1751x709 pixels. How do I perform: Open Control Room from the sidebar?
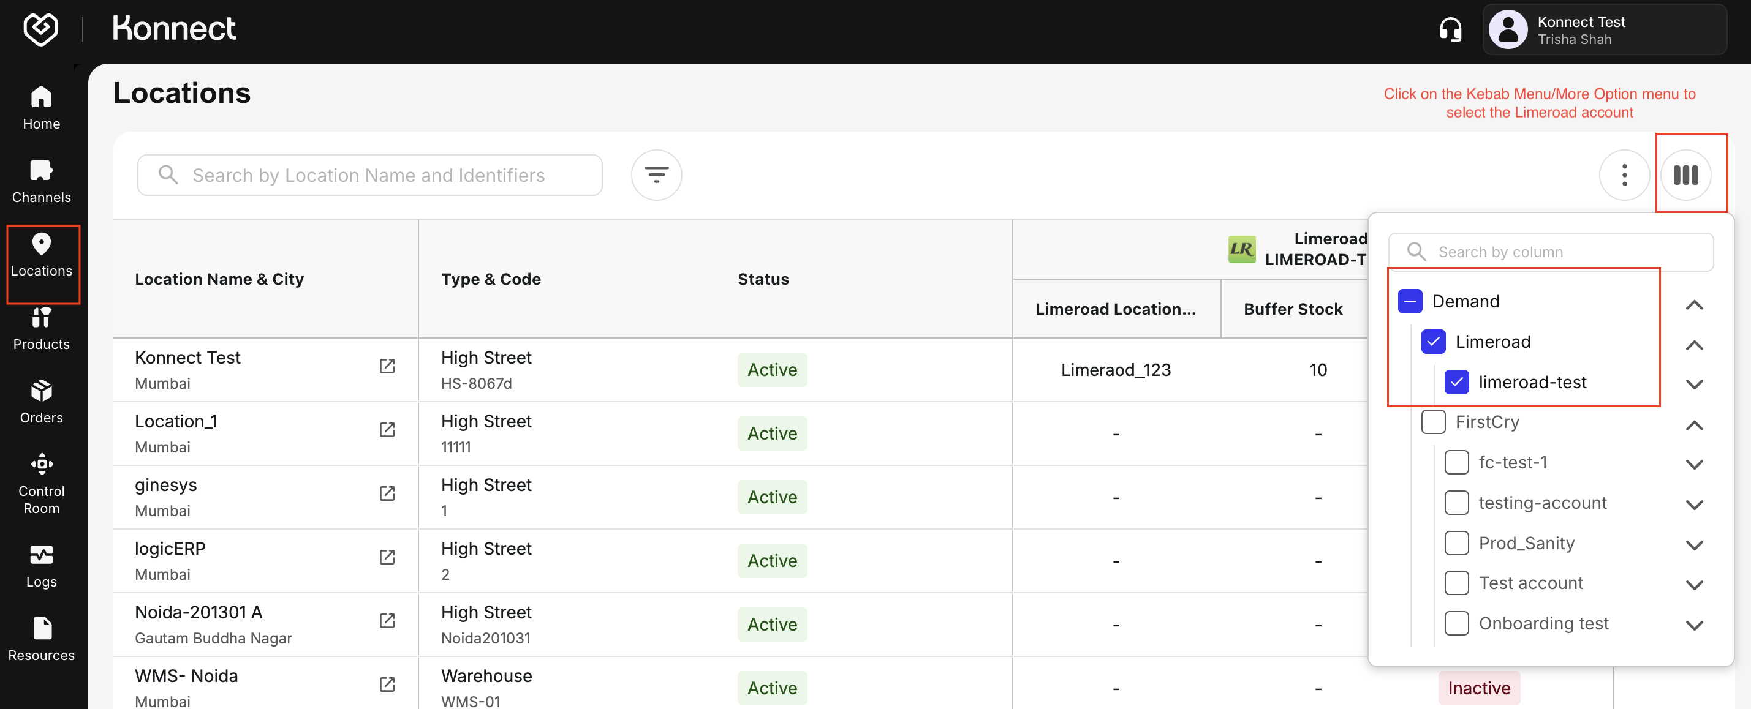(42, 484)
